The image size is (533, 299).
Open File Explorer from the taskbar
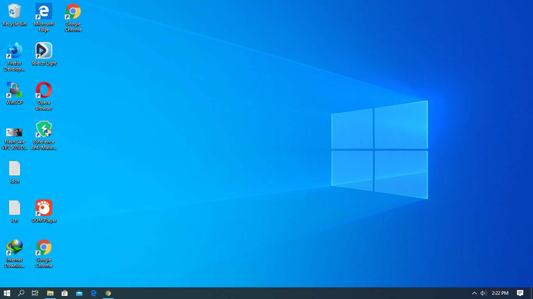point(50,293)
